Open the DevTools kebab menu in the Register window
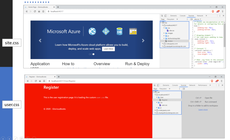The width and height of the screenshot is (230, 140). click(219, 85)
